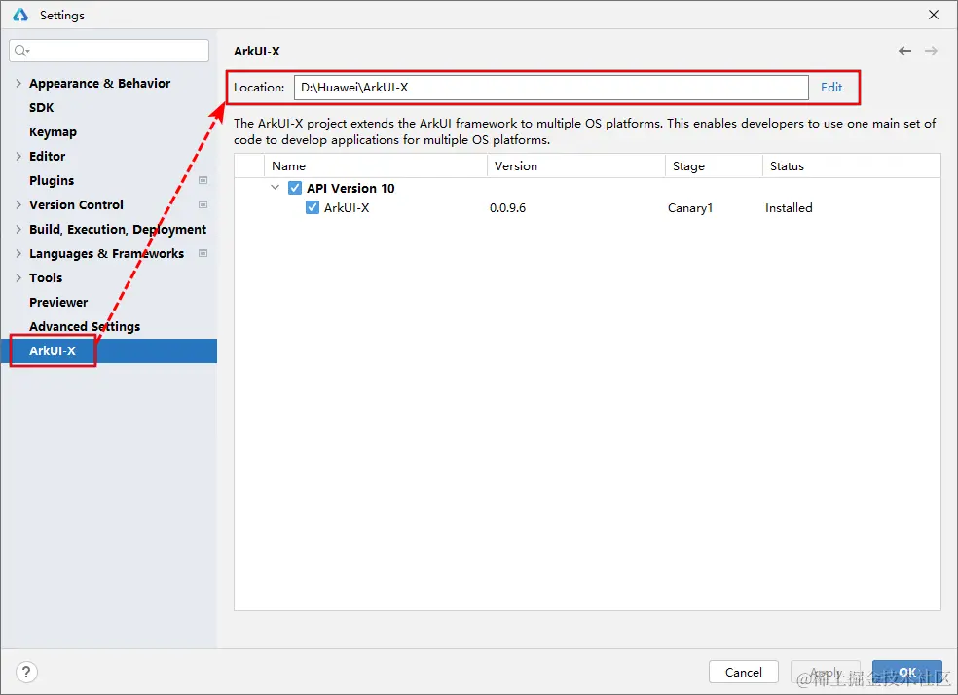Open the SDK settings page
The width and height of the screenshot is (958, 695).
42,107
